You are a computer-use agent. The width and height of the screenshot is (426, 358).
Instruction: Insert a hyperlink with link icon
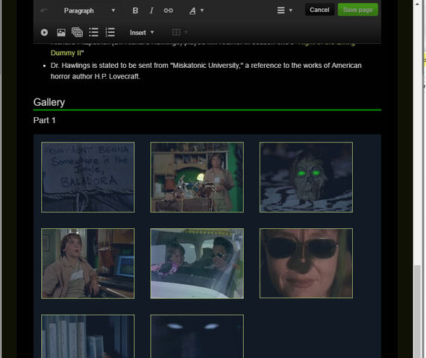click(x=168, y=10)
